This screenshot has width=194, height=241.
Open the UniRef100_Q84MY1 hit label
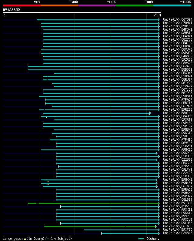[178, 36]
